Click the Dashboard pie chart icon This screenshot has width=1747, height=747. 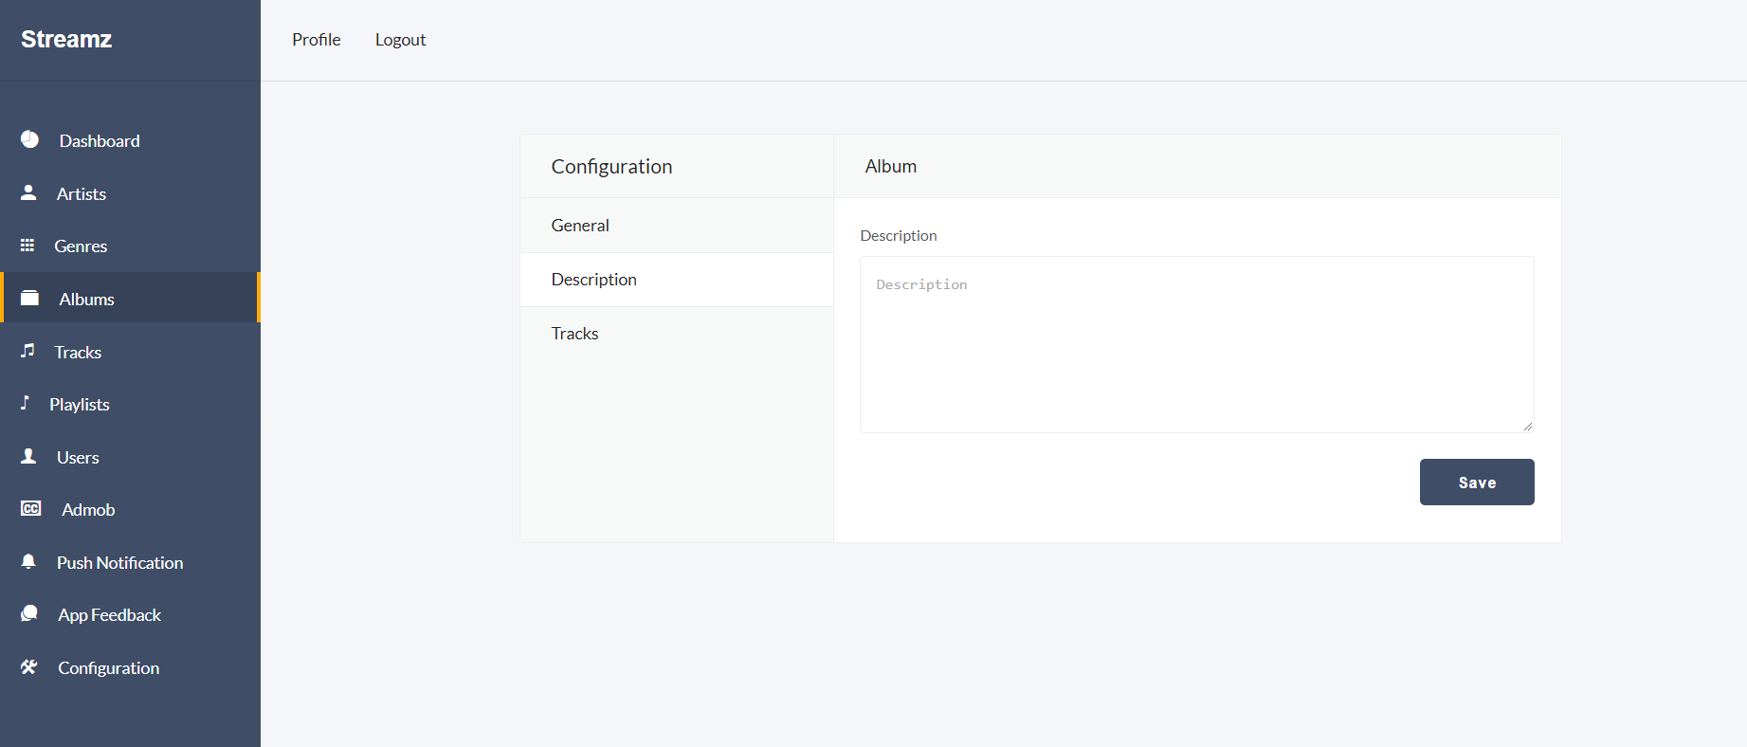click(30, 139)
